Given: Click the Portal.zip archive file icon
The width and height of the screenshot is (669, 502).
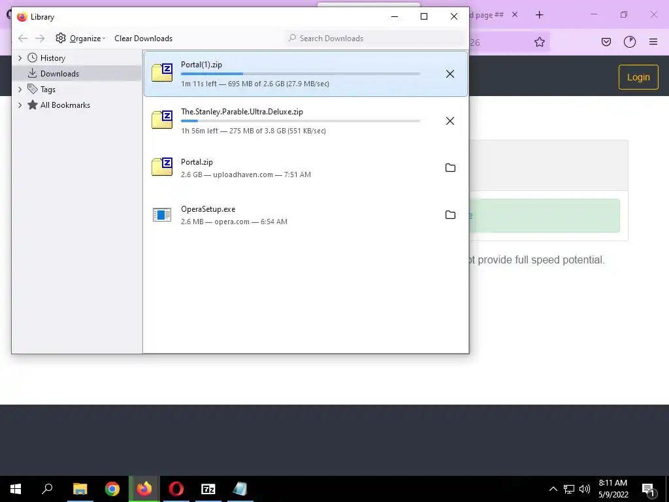Looking at the screenshot, I should coord(162,167).
